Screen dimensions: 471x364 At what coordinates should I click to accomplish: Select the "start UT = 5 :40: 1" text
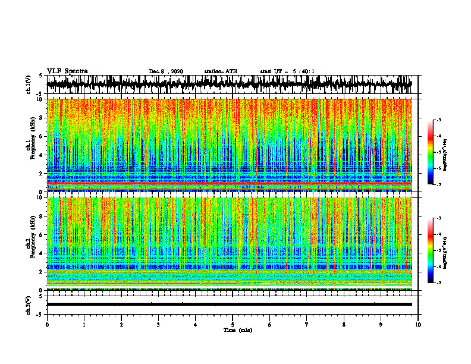tap(287, 71)
